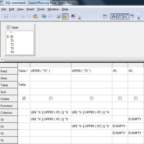144x144 pixels.
Task: Click the Cut scissors icon
Action: tap(23, 16)
